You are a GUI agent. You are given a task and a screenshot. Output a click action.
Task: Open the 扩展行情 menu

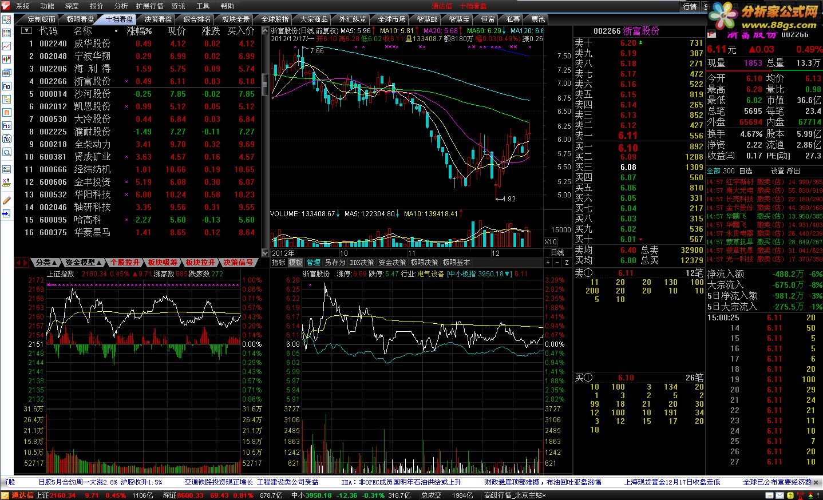click(x=150, y=6)
